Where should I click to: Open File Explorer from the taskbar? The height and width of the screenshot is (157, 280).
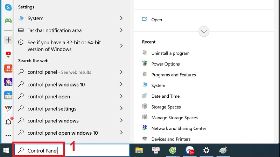pos(139,150)
